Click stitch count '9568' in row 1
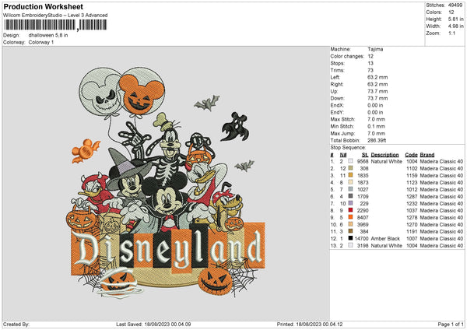The image size is (467, 330). (x=363, y=161)
